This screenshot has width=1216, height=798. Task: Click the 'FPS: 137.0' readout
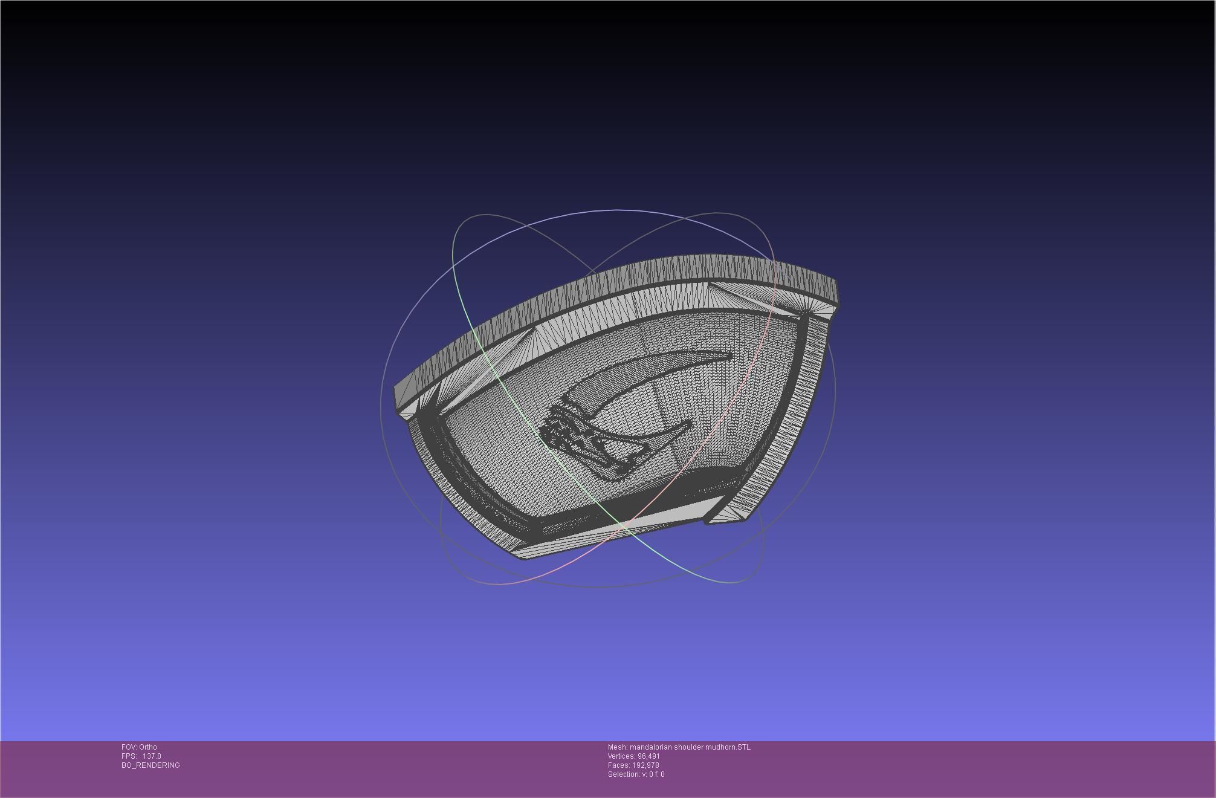coord(141,756)
